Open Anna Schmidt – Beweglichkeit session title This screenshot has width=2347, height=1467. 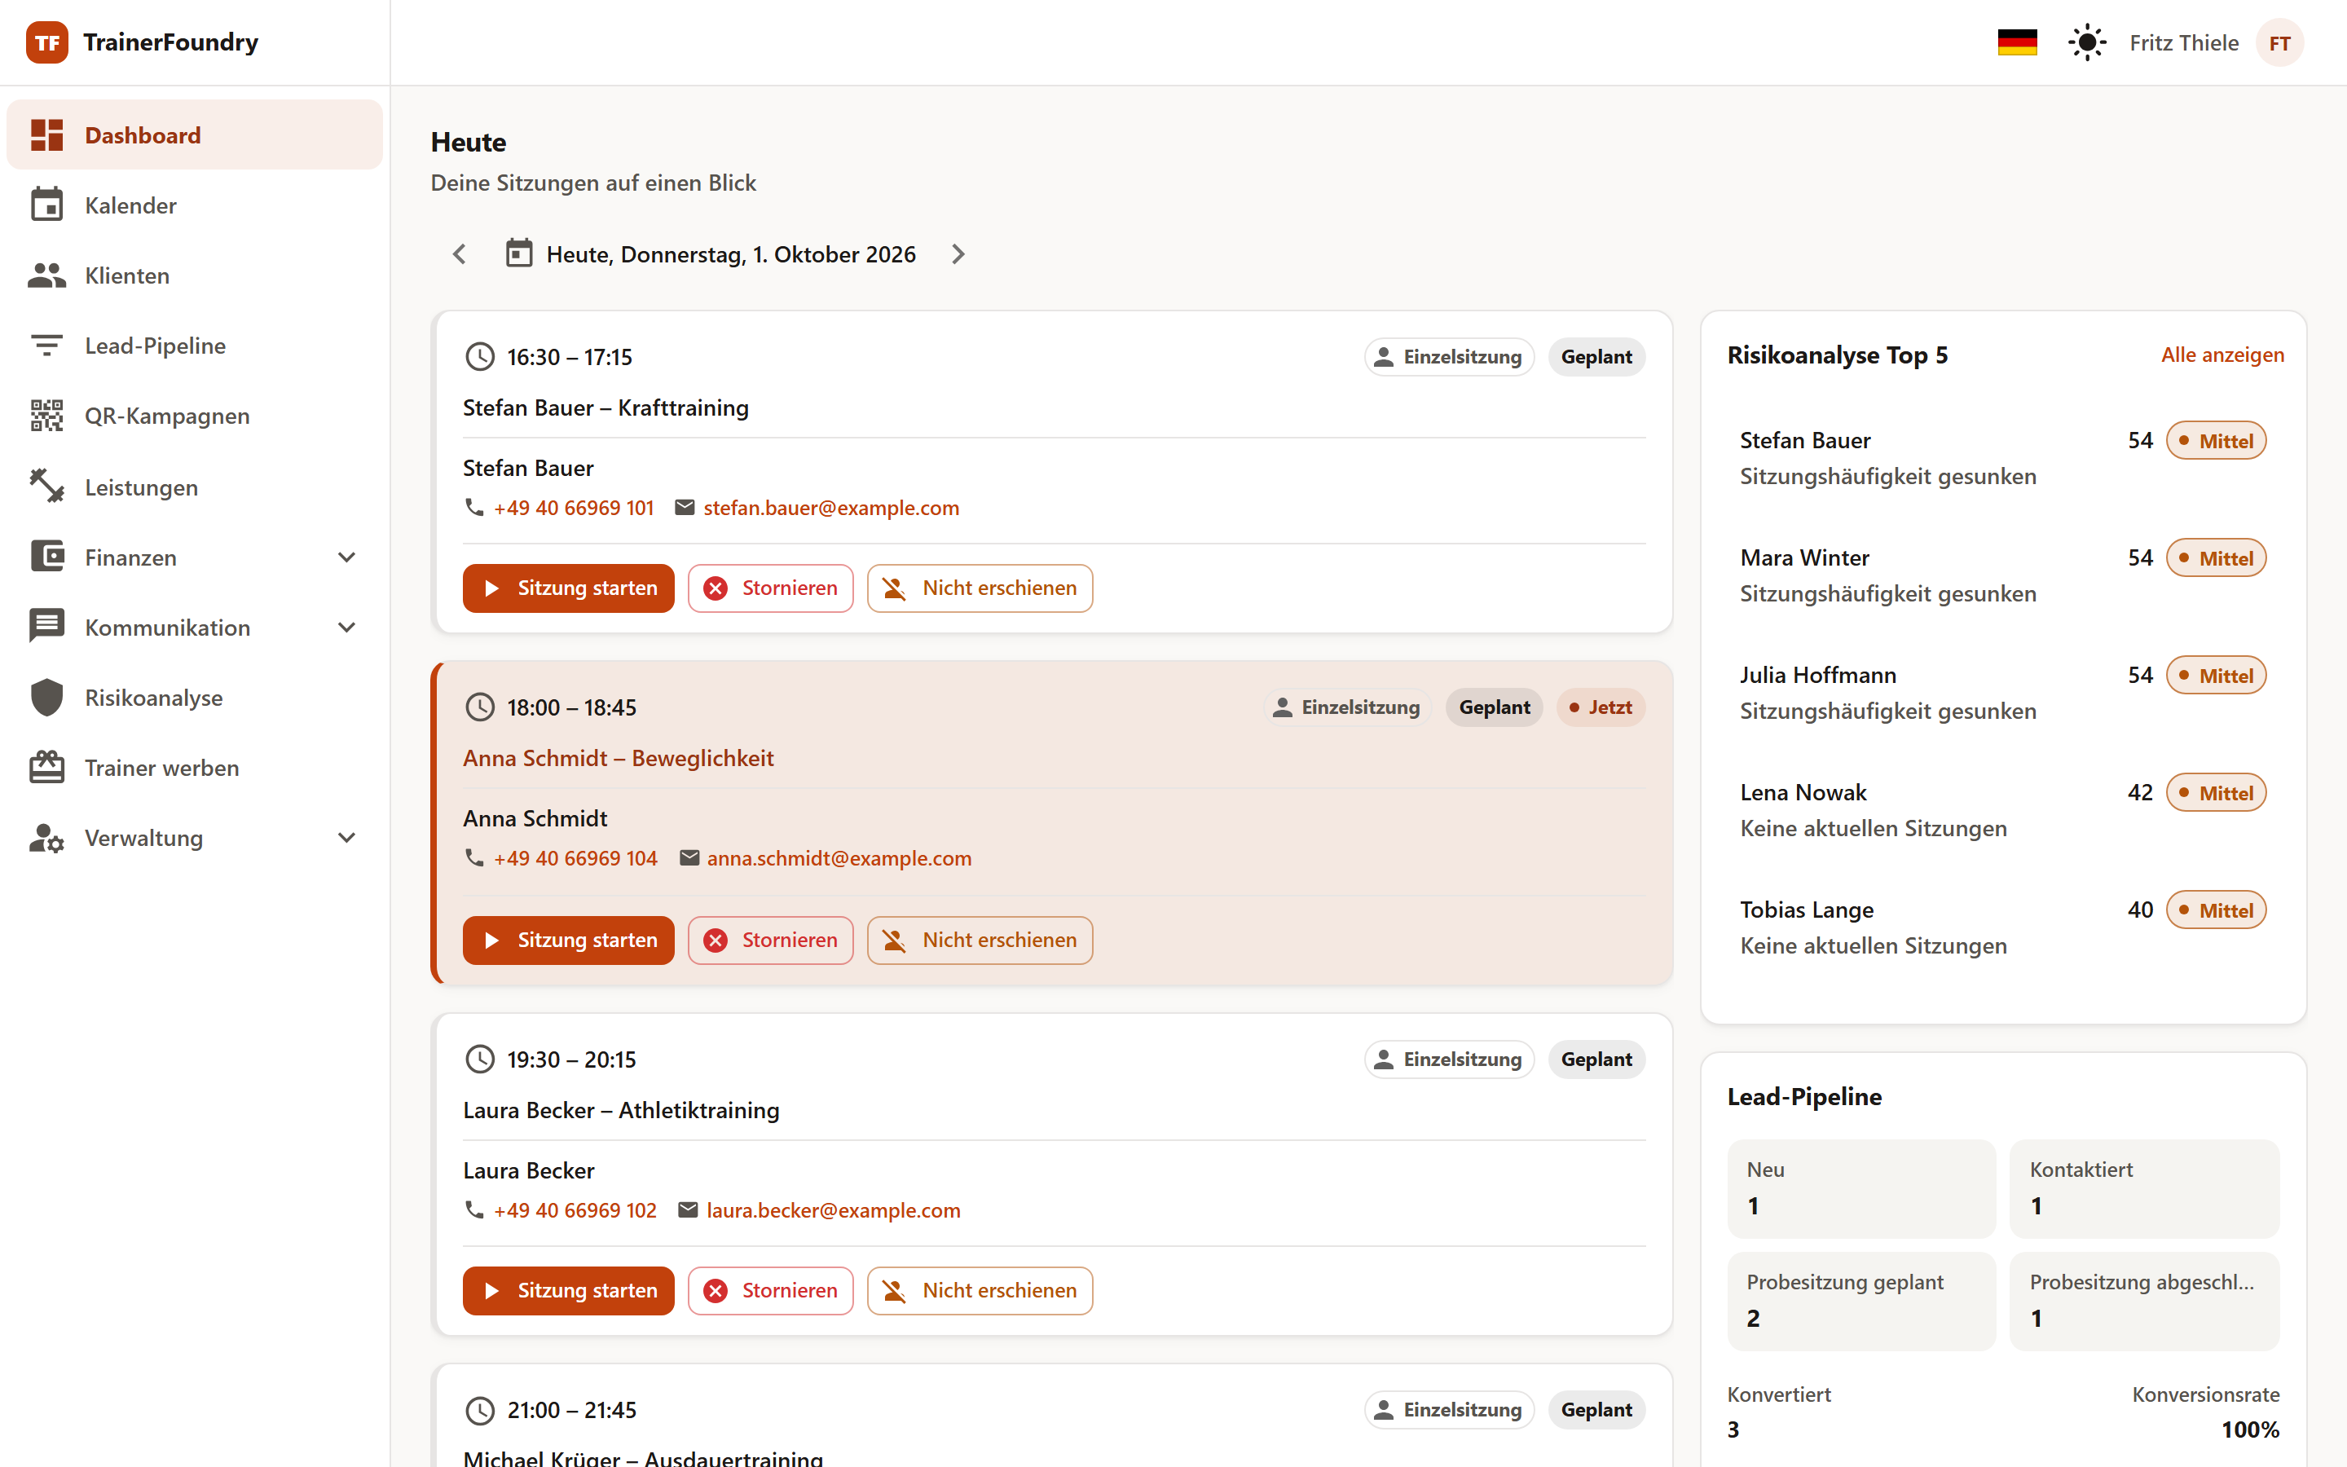point(618,758)
